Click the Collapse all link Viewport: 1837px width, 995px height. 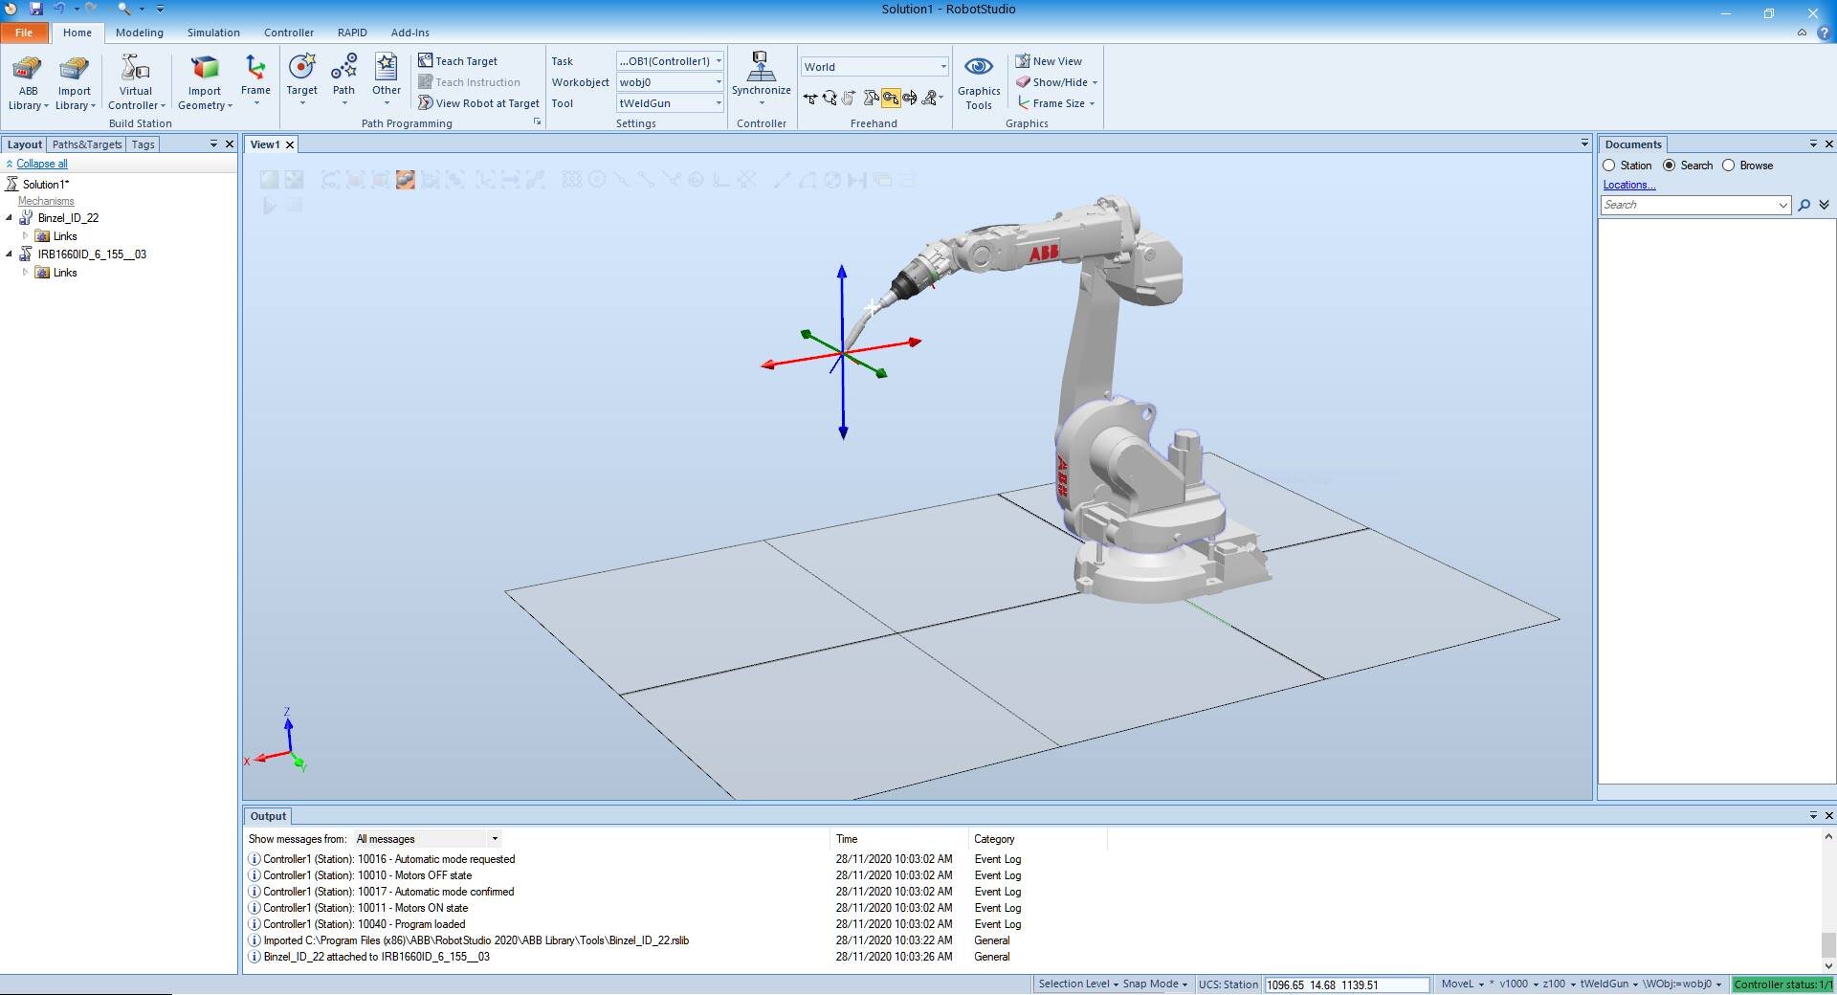(42, 164)
